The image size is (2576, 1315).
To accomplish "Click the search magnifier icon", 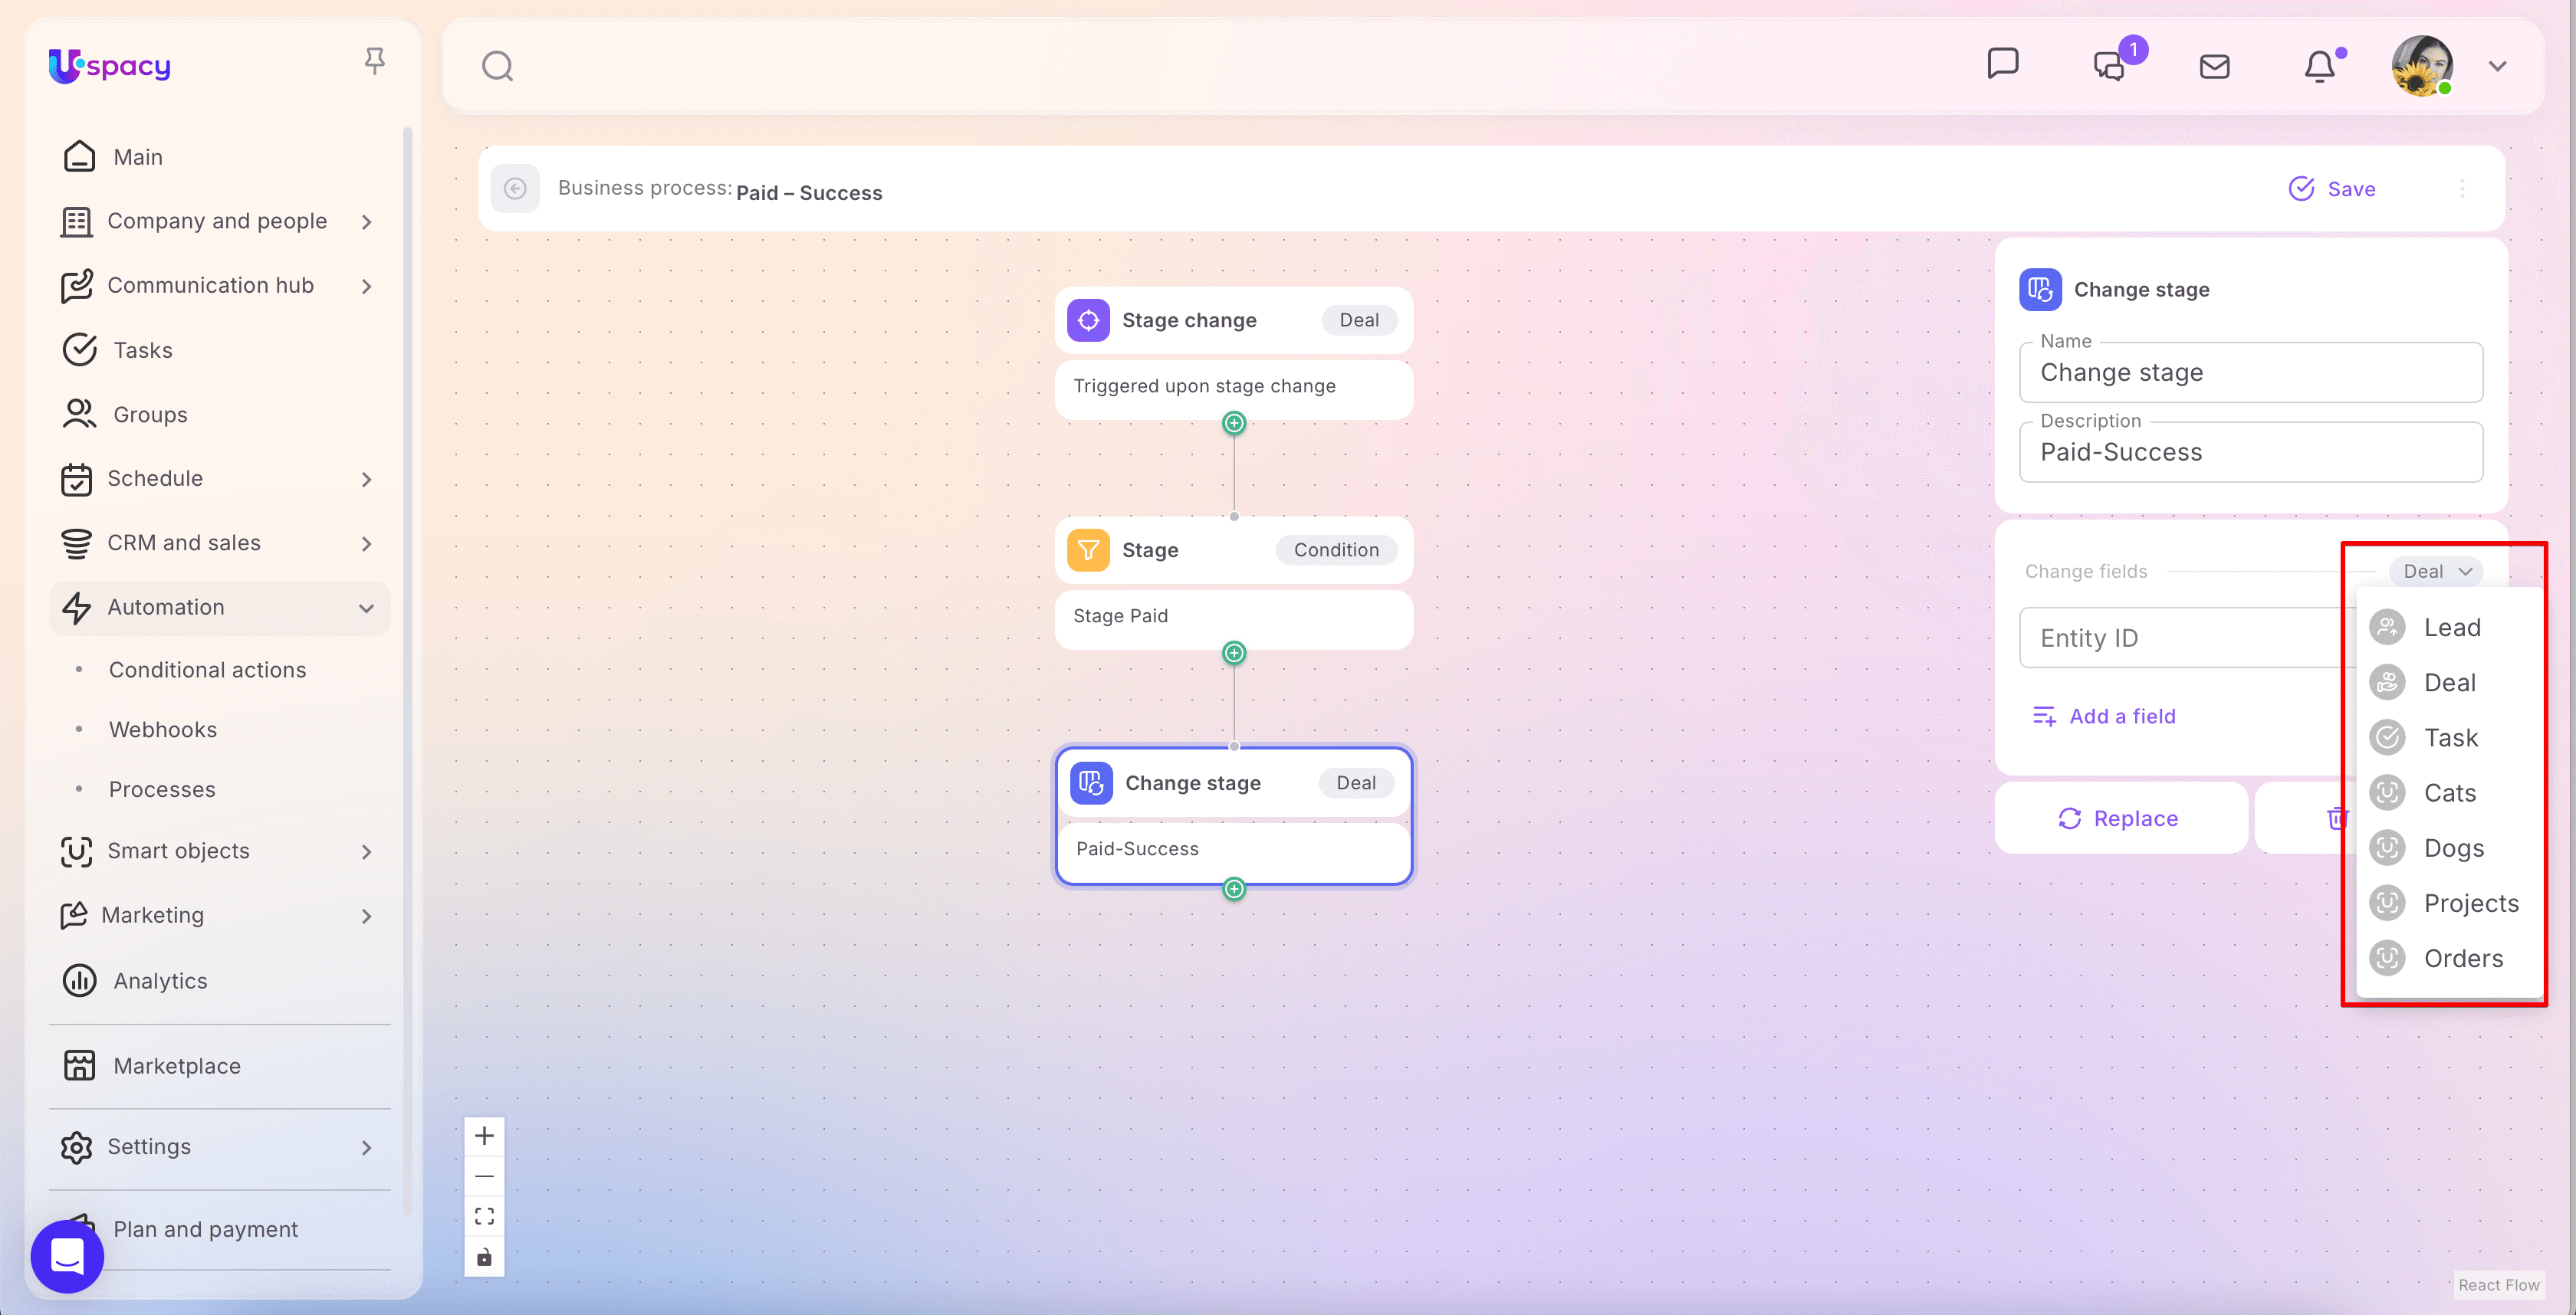I will 497,66.
